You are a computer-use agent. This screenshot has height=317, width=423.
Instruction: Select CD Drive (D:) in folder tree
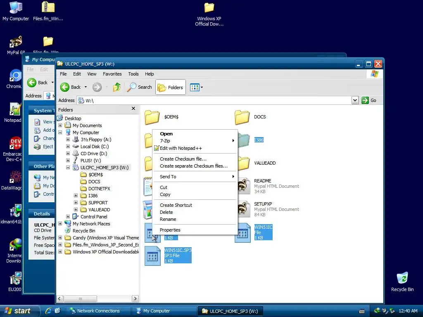(x=93, y=154)
